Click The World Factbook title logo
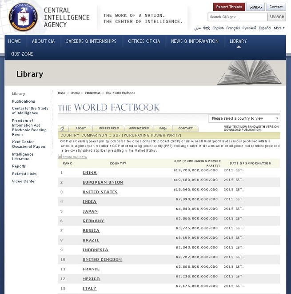The width and height of the screenshot is (291, 294). click(108, 107)
